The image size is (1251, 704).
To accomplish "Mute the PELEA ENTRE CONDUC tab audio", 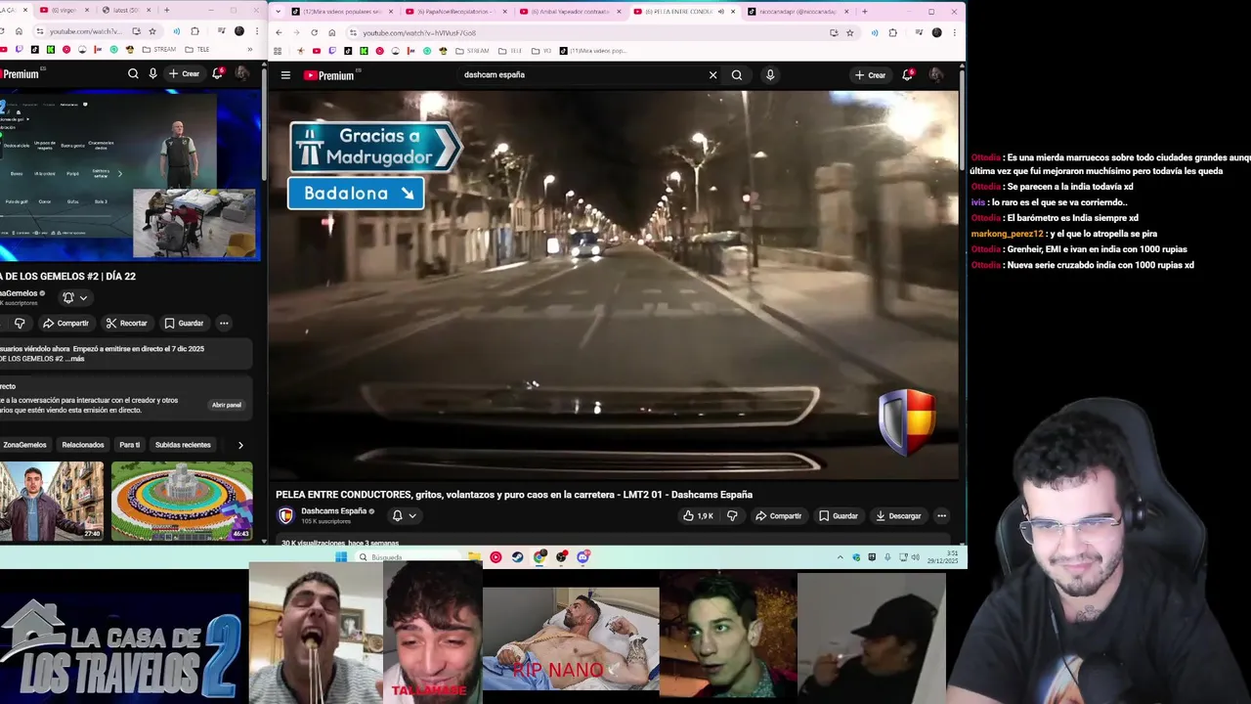I will [x=720, y=12].
